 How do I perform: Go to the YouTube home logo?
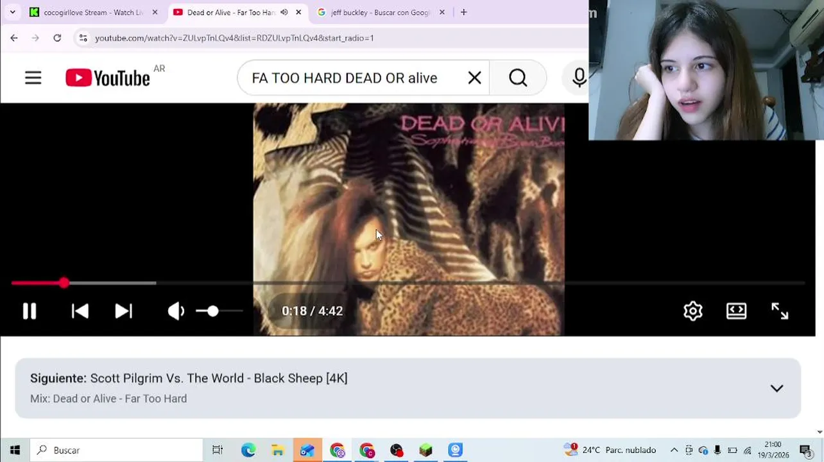point(108,78)
